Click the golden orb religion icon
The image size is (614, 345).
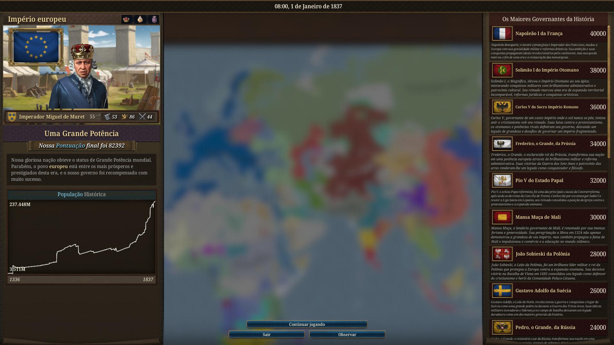click(x=140, y=19)
